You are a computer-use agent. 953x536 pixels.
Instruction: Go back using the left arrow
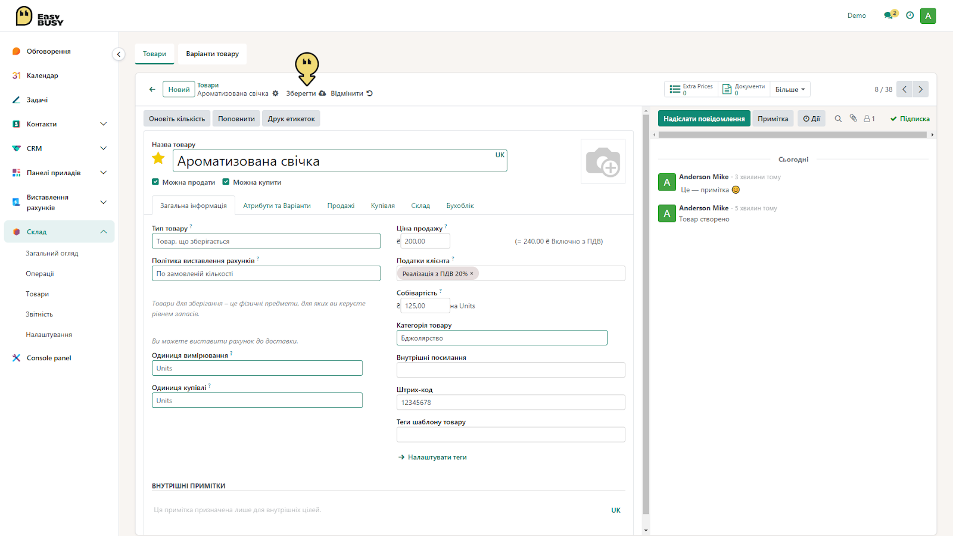[152, 89]
